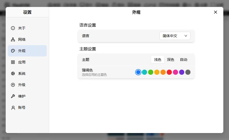Open the 账号 section
Viewport: 229px width, 140px height.
coord(27,108)
